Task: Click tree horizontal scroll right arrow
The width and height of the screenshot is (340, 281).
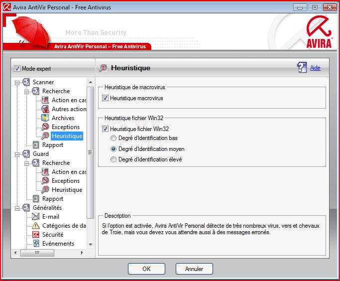Action: (82, 253)
